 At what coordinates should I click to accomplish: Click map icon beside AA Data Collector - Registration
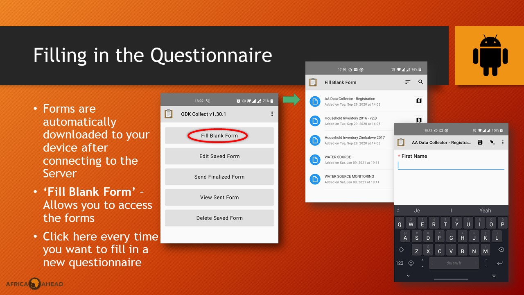coord(418,101)
